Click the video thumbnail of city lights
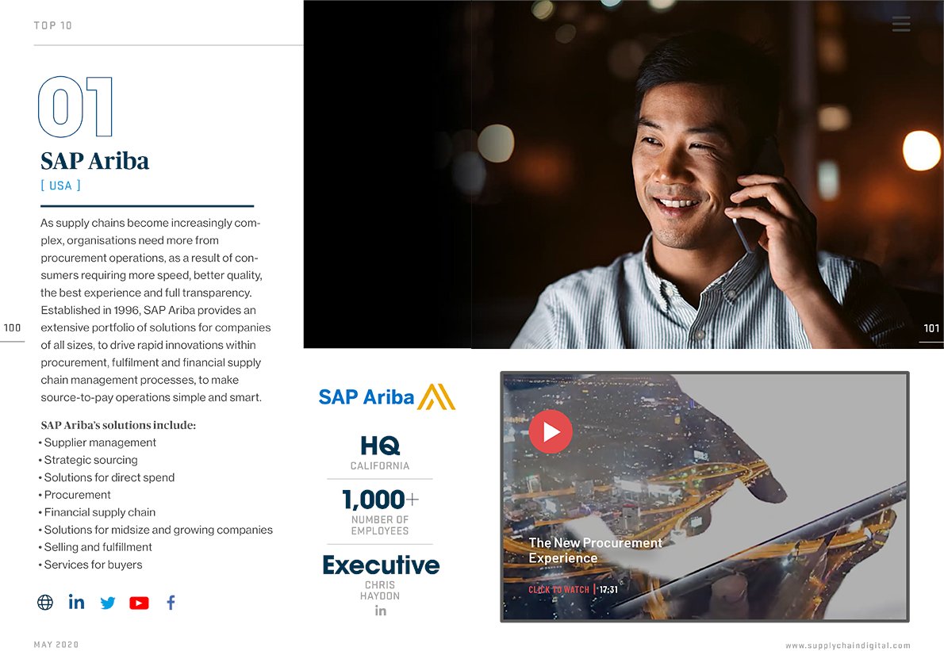Viewport: 944px width, 651px height. 704,497
